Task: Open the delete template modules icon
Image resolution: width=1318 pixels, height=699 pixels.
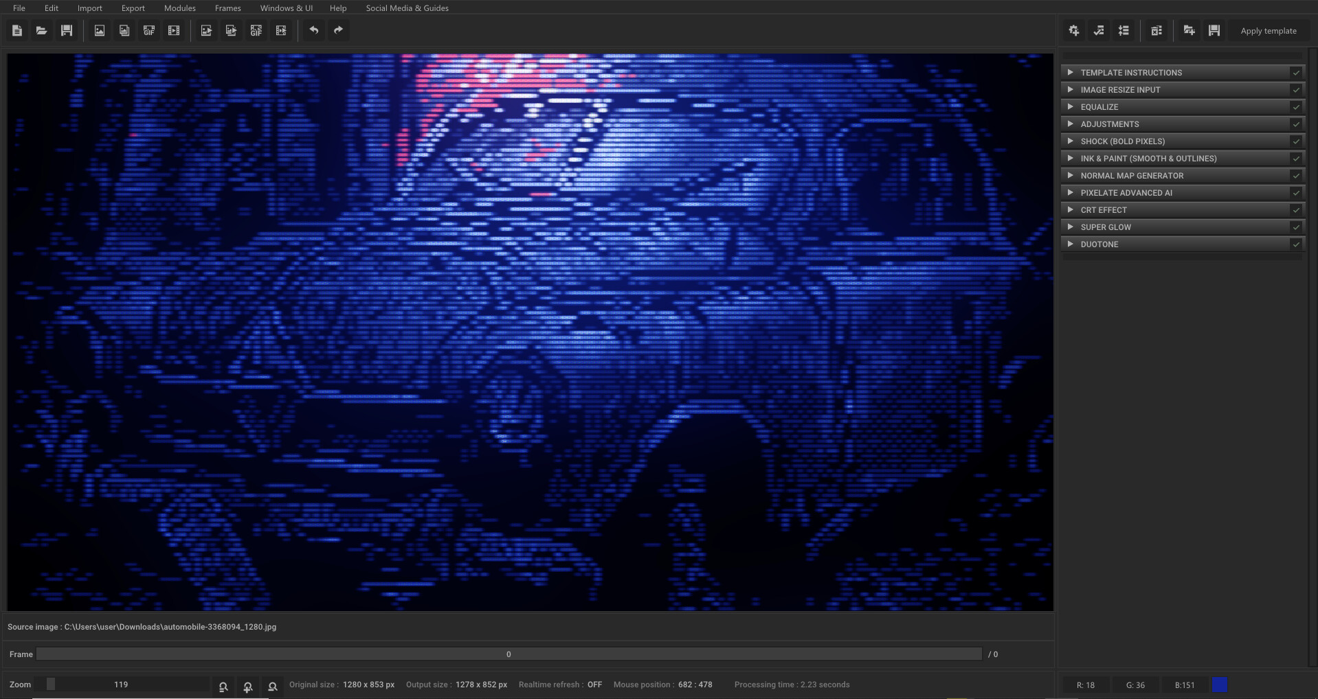Action: 1157,30
